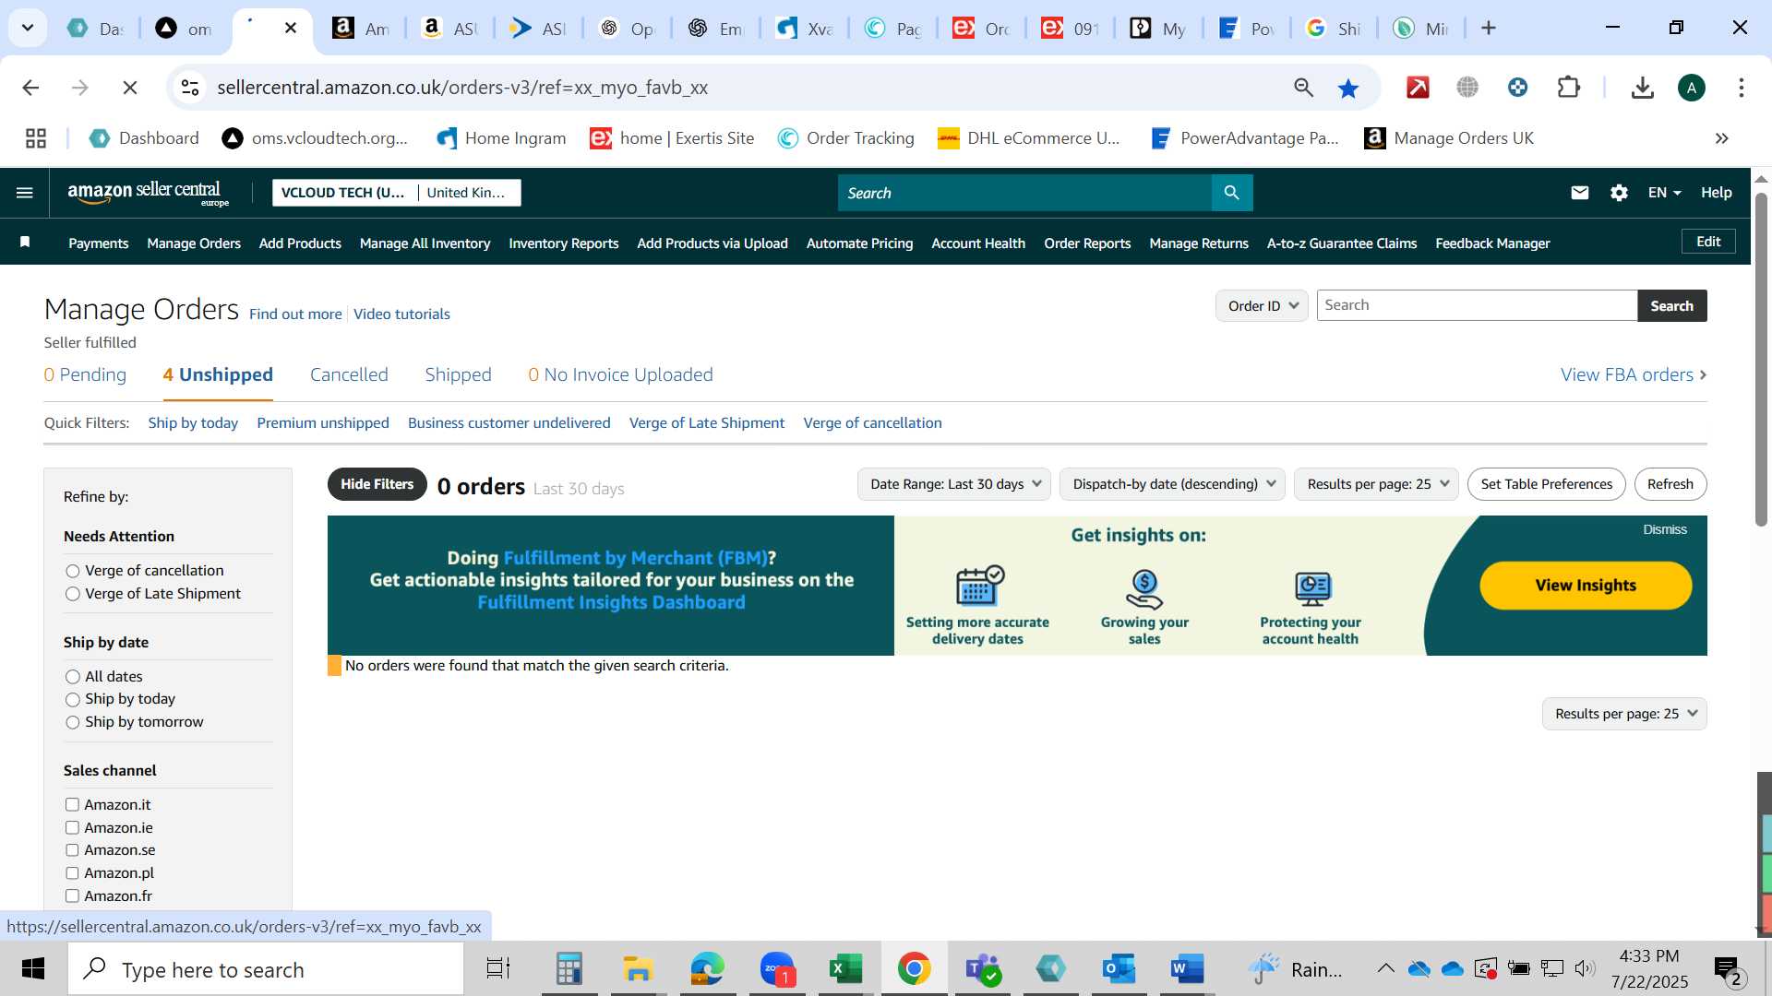Select Verge of cancellation radio button
The image size is (1772, 996).
pyautogui.click(x=73, y=572)
